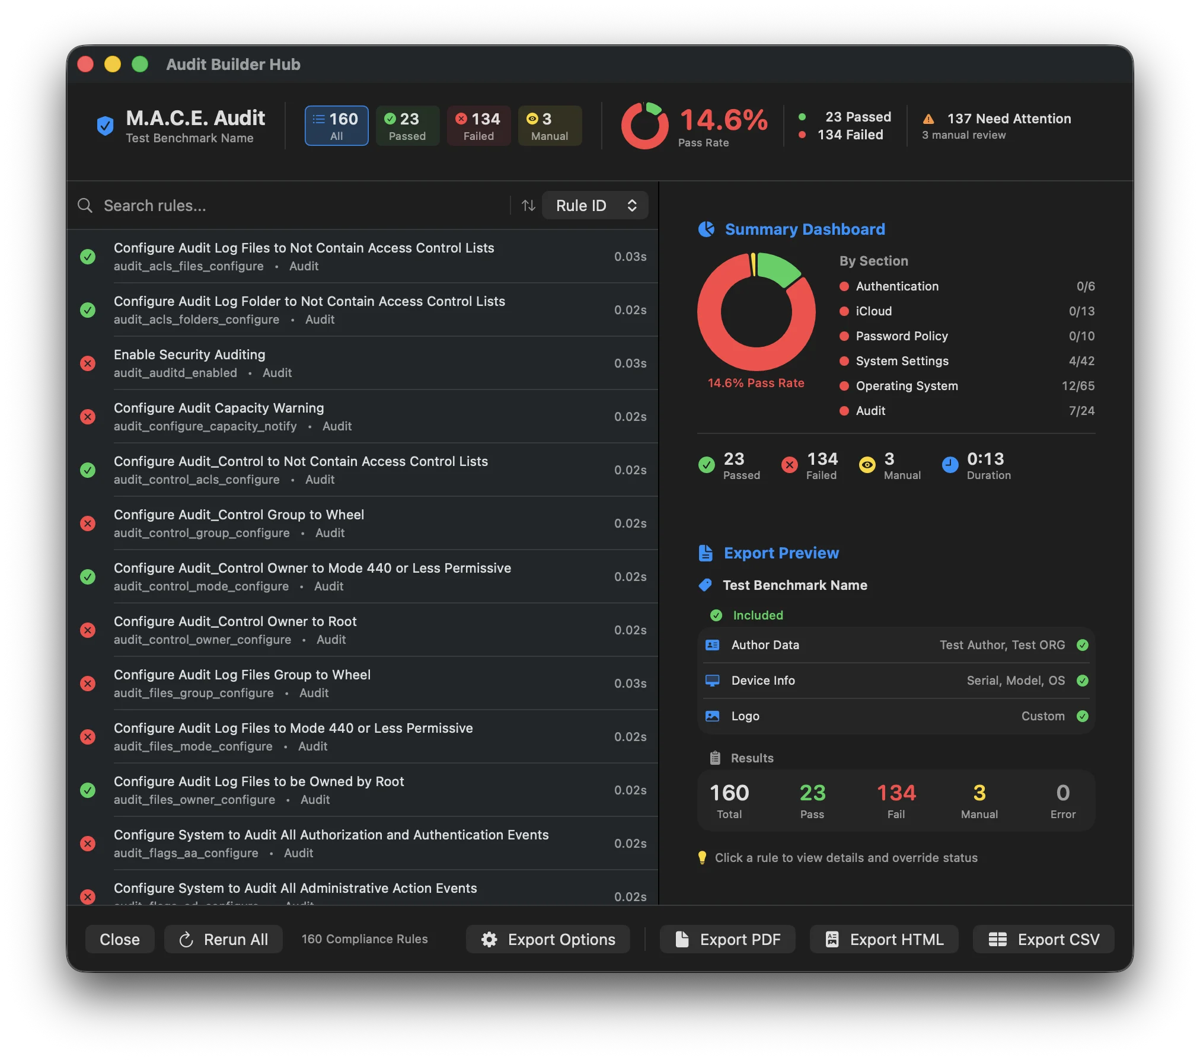
Task: Switch to the 23 Passed filter tab
Action: (407, 126)
